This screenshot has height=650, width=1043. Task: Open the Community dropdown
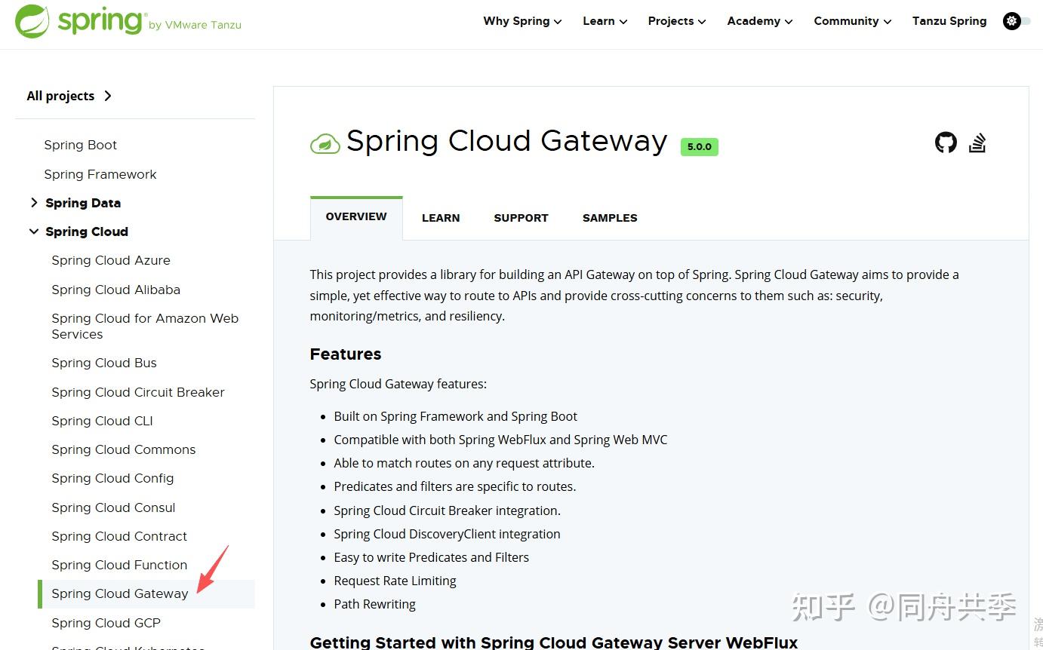[x=847, y=21]
